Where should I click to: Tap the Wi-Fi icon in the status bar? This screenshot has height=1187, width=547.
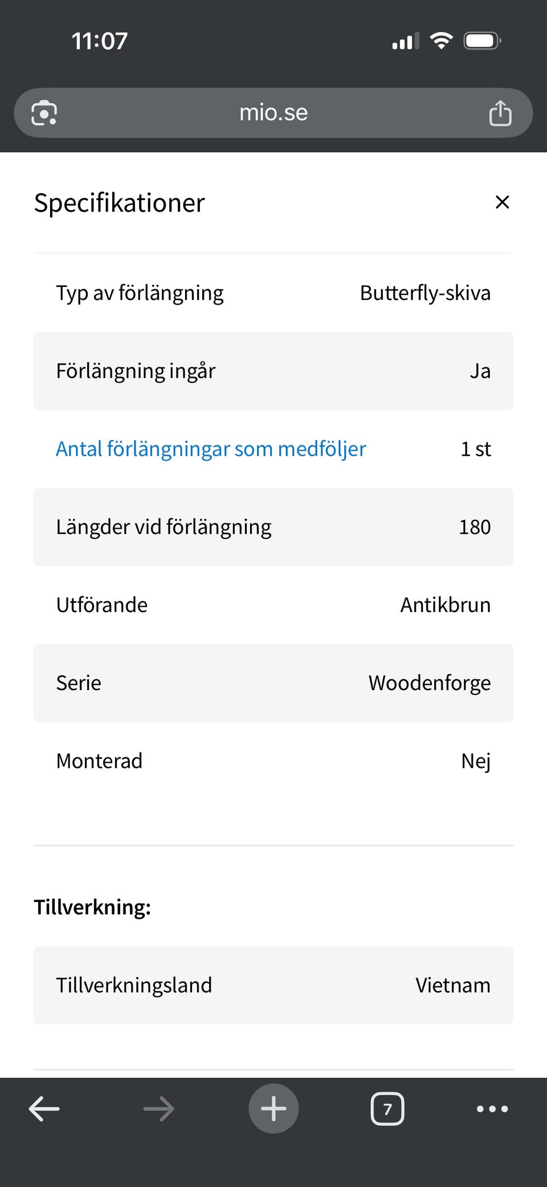(440, 39)
